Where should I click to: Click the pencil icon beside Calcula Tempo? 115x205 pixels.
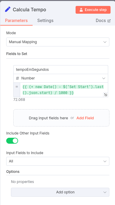click(8, 10)
